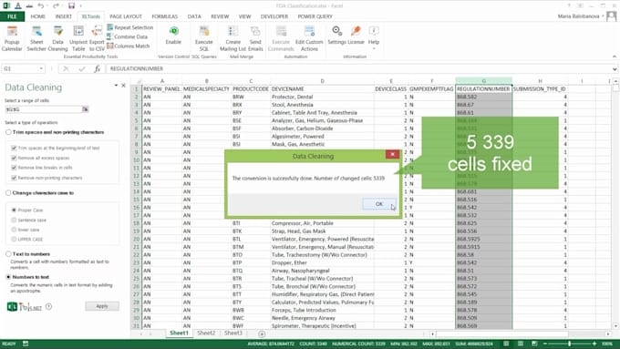Undo the last action
The image size is (620, 349).
41,5
